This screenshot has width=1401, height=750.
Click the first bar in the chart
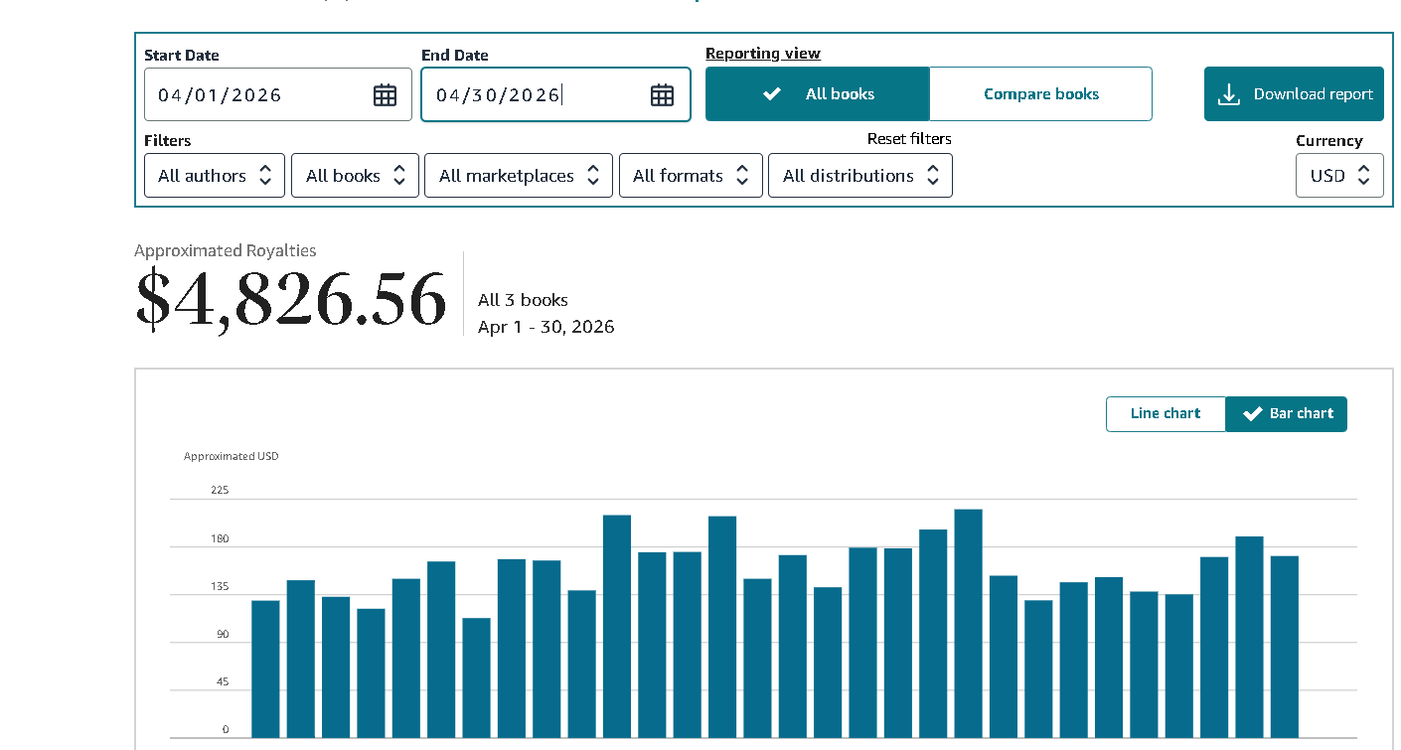(x=265, y=669)
